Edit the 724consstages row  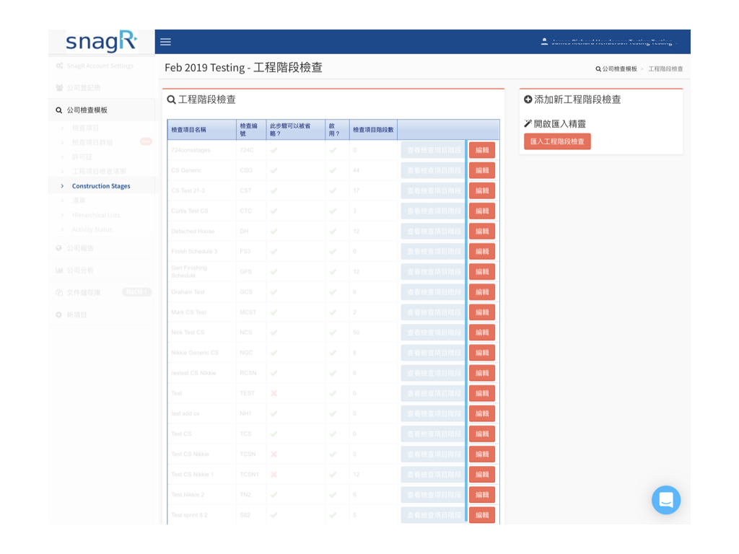click(x=481, y=150)
